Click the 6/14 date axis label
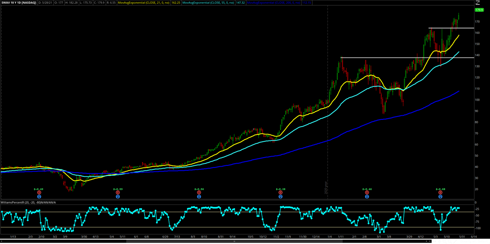Image resolution: width=490 pixels, height=244 pixels. click(x=473, y=236)
